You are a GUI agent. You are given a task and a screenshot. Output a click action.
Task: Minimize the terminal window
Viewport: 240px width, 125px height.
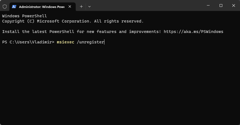[208, 5]
